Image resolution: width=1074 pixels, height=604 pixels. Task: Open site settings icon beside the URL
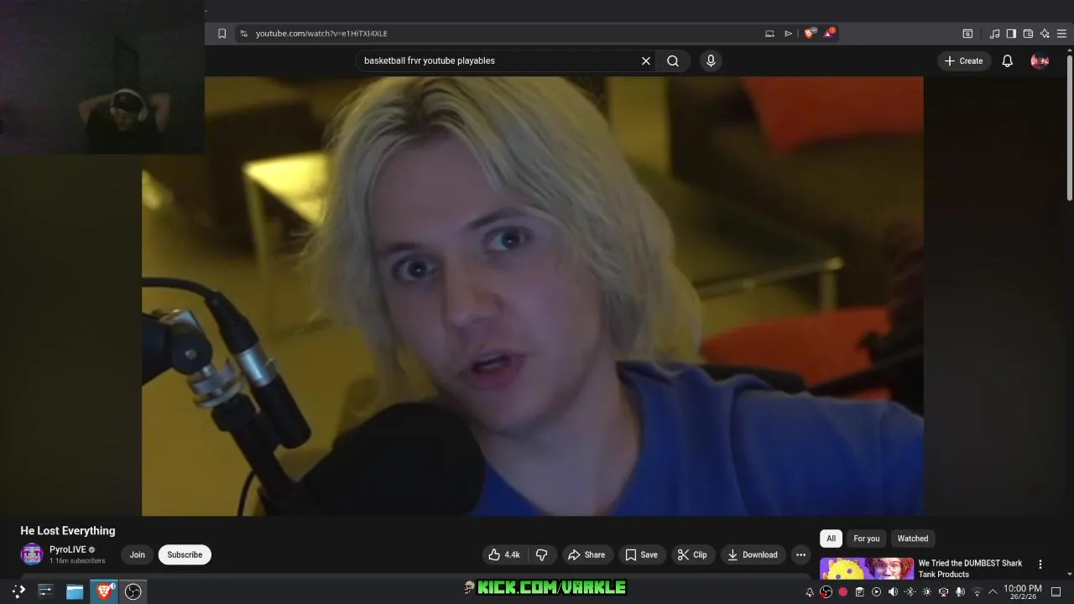[x=243, y=34]
